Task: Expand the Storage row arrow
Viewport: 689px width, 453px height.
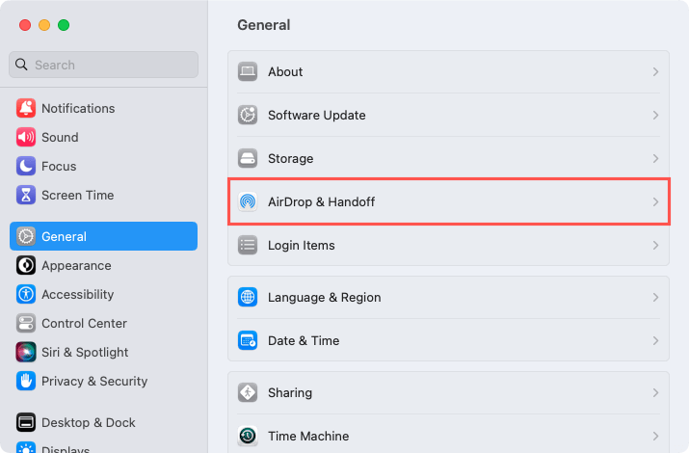Action: click(x=655, y=158)
